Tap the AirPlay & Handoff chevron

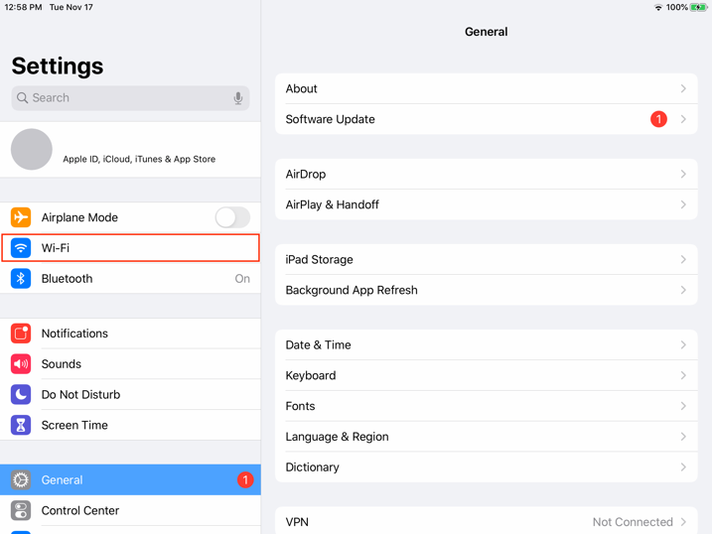click(683, 204)
